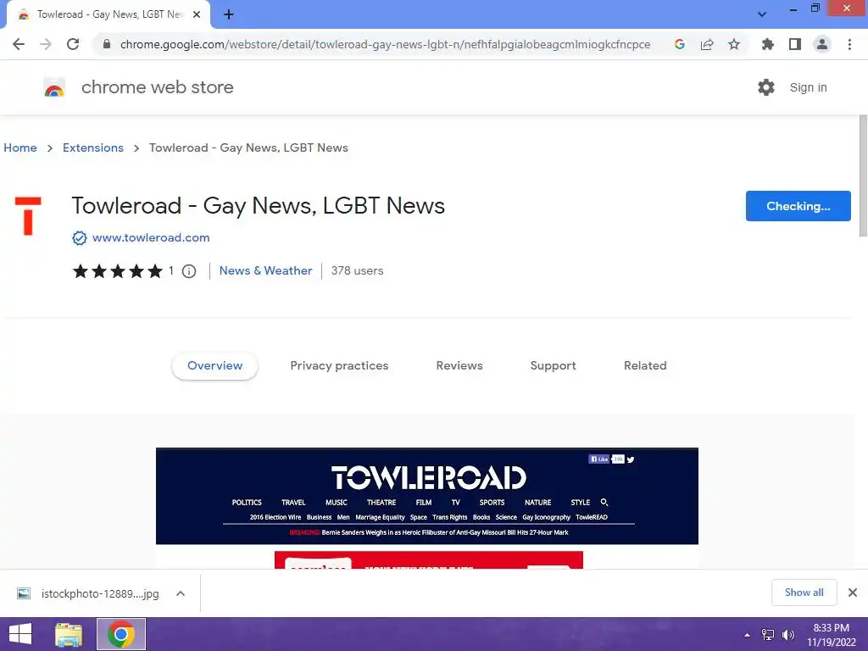Screen dimensions: 868x651
Task: Open the network tray icon
Action: (768, 635)
